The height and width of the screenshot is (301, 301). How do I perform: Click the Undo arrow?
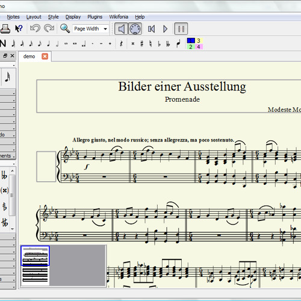(x=35, y=29)
